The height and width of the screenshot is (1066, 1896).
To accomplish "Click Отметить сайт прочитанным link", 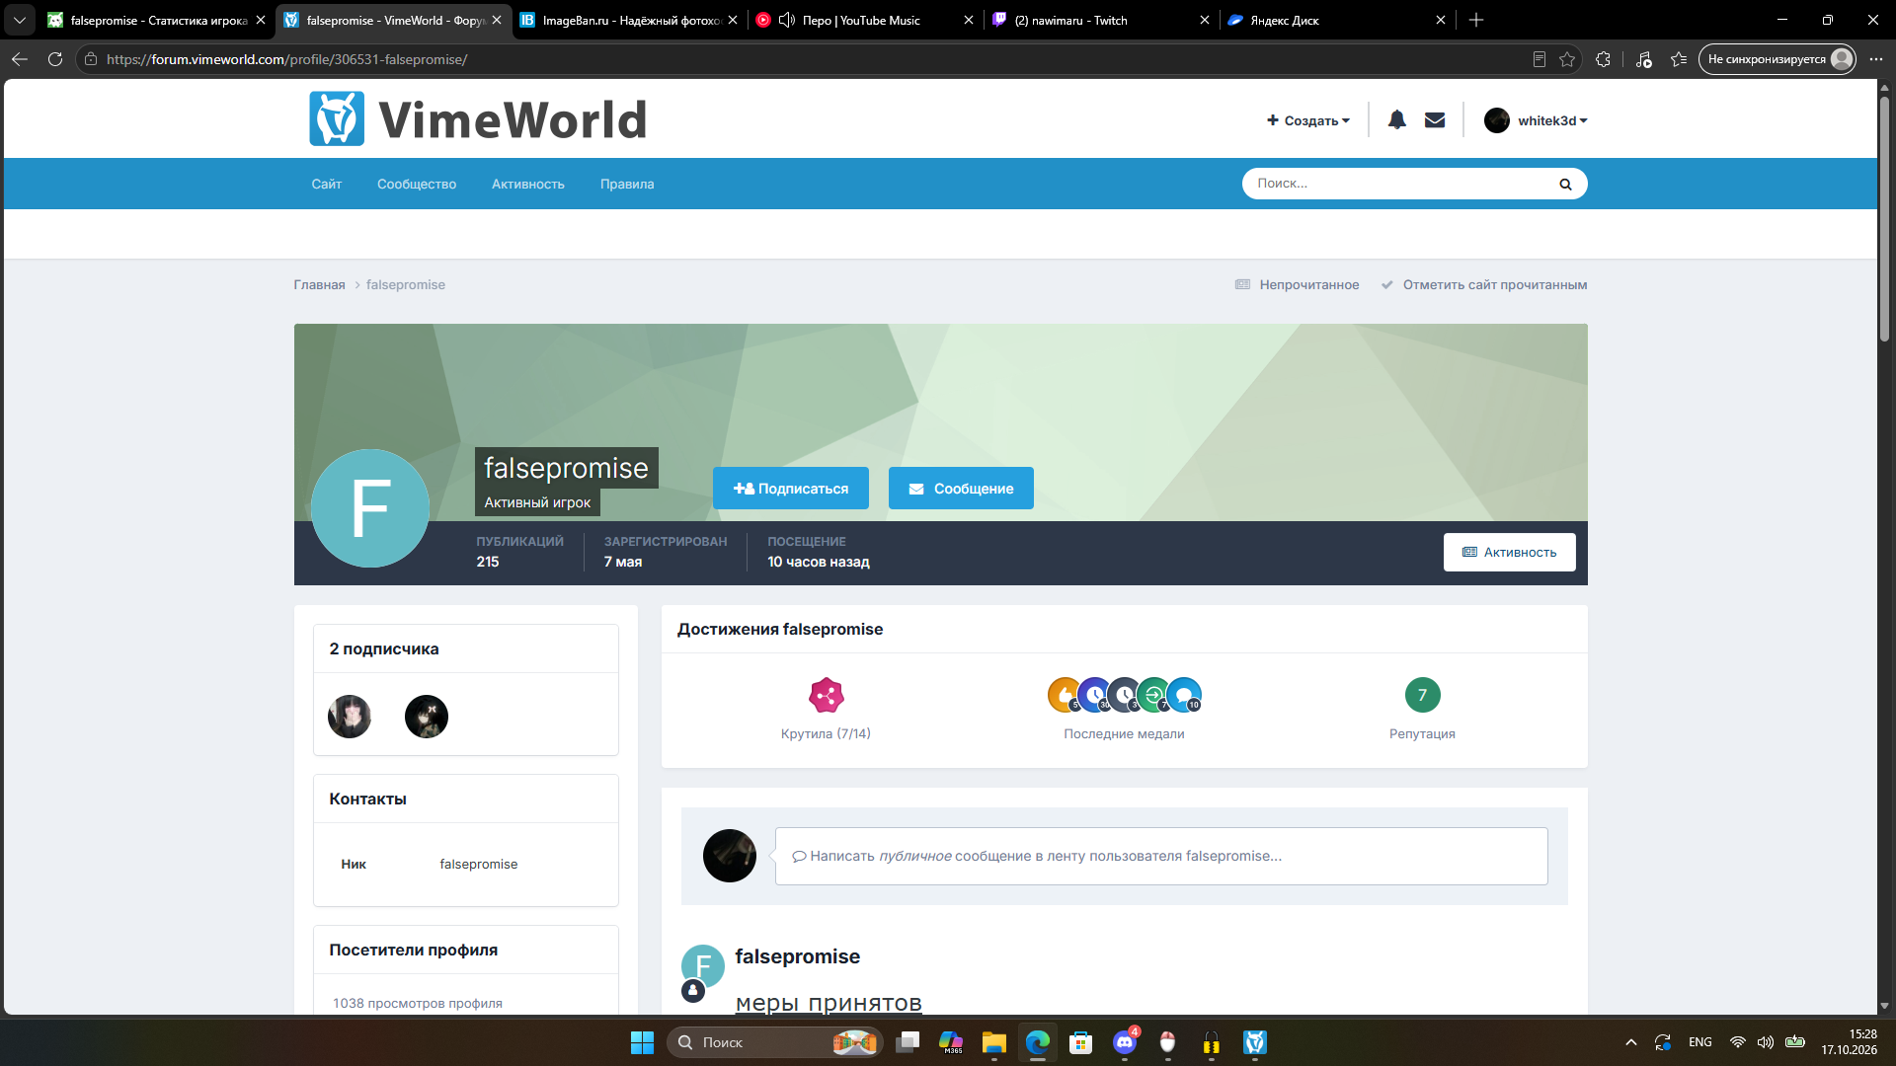I will pos(1484,284).
